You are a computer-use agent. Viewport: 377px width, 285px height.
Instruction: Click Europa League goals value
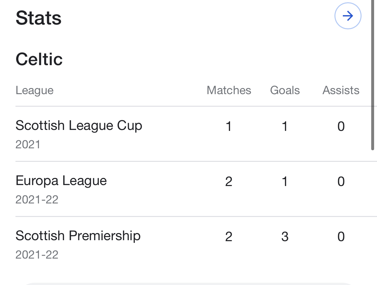tap(285, 182)
